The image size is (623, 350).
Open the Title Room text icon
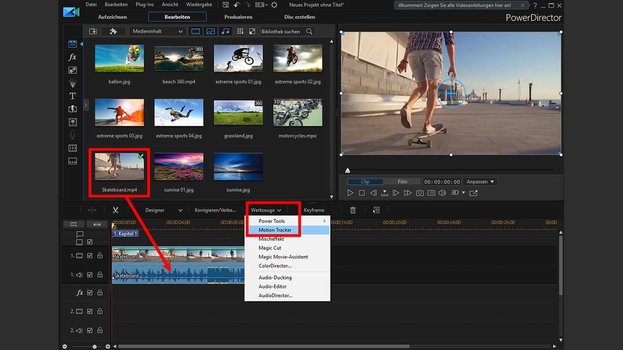[x=73, y=96]
